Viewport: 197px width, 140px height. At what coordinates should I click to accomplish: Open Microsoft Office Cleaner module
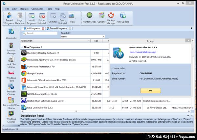coord(11,103)
